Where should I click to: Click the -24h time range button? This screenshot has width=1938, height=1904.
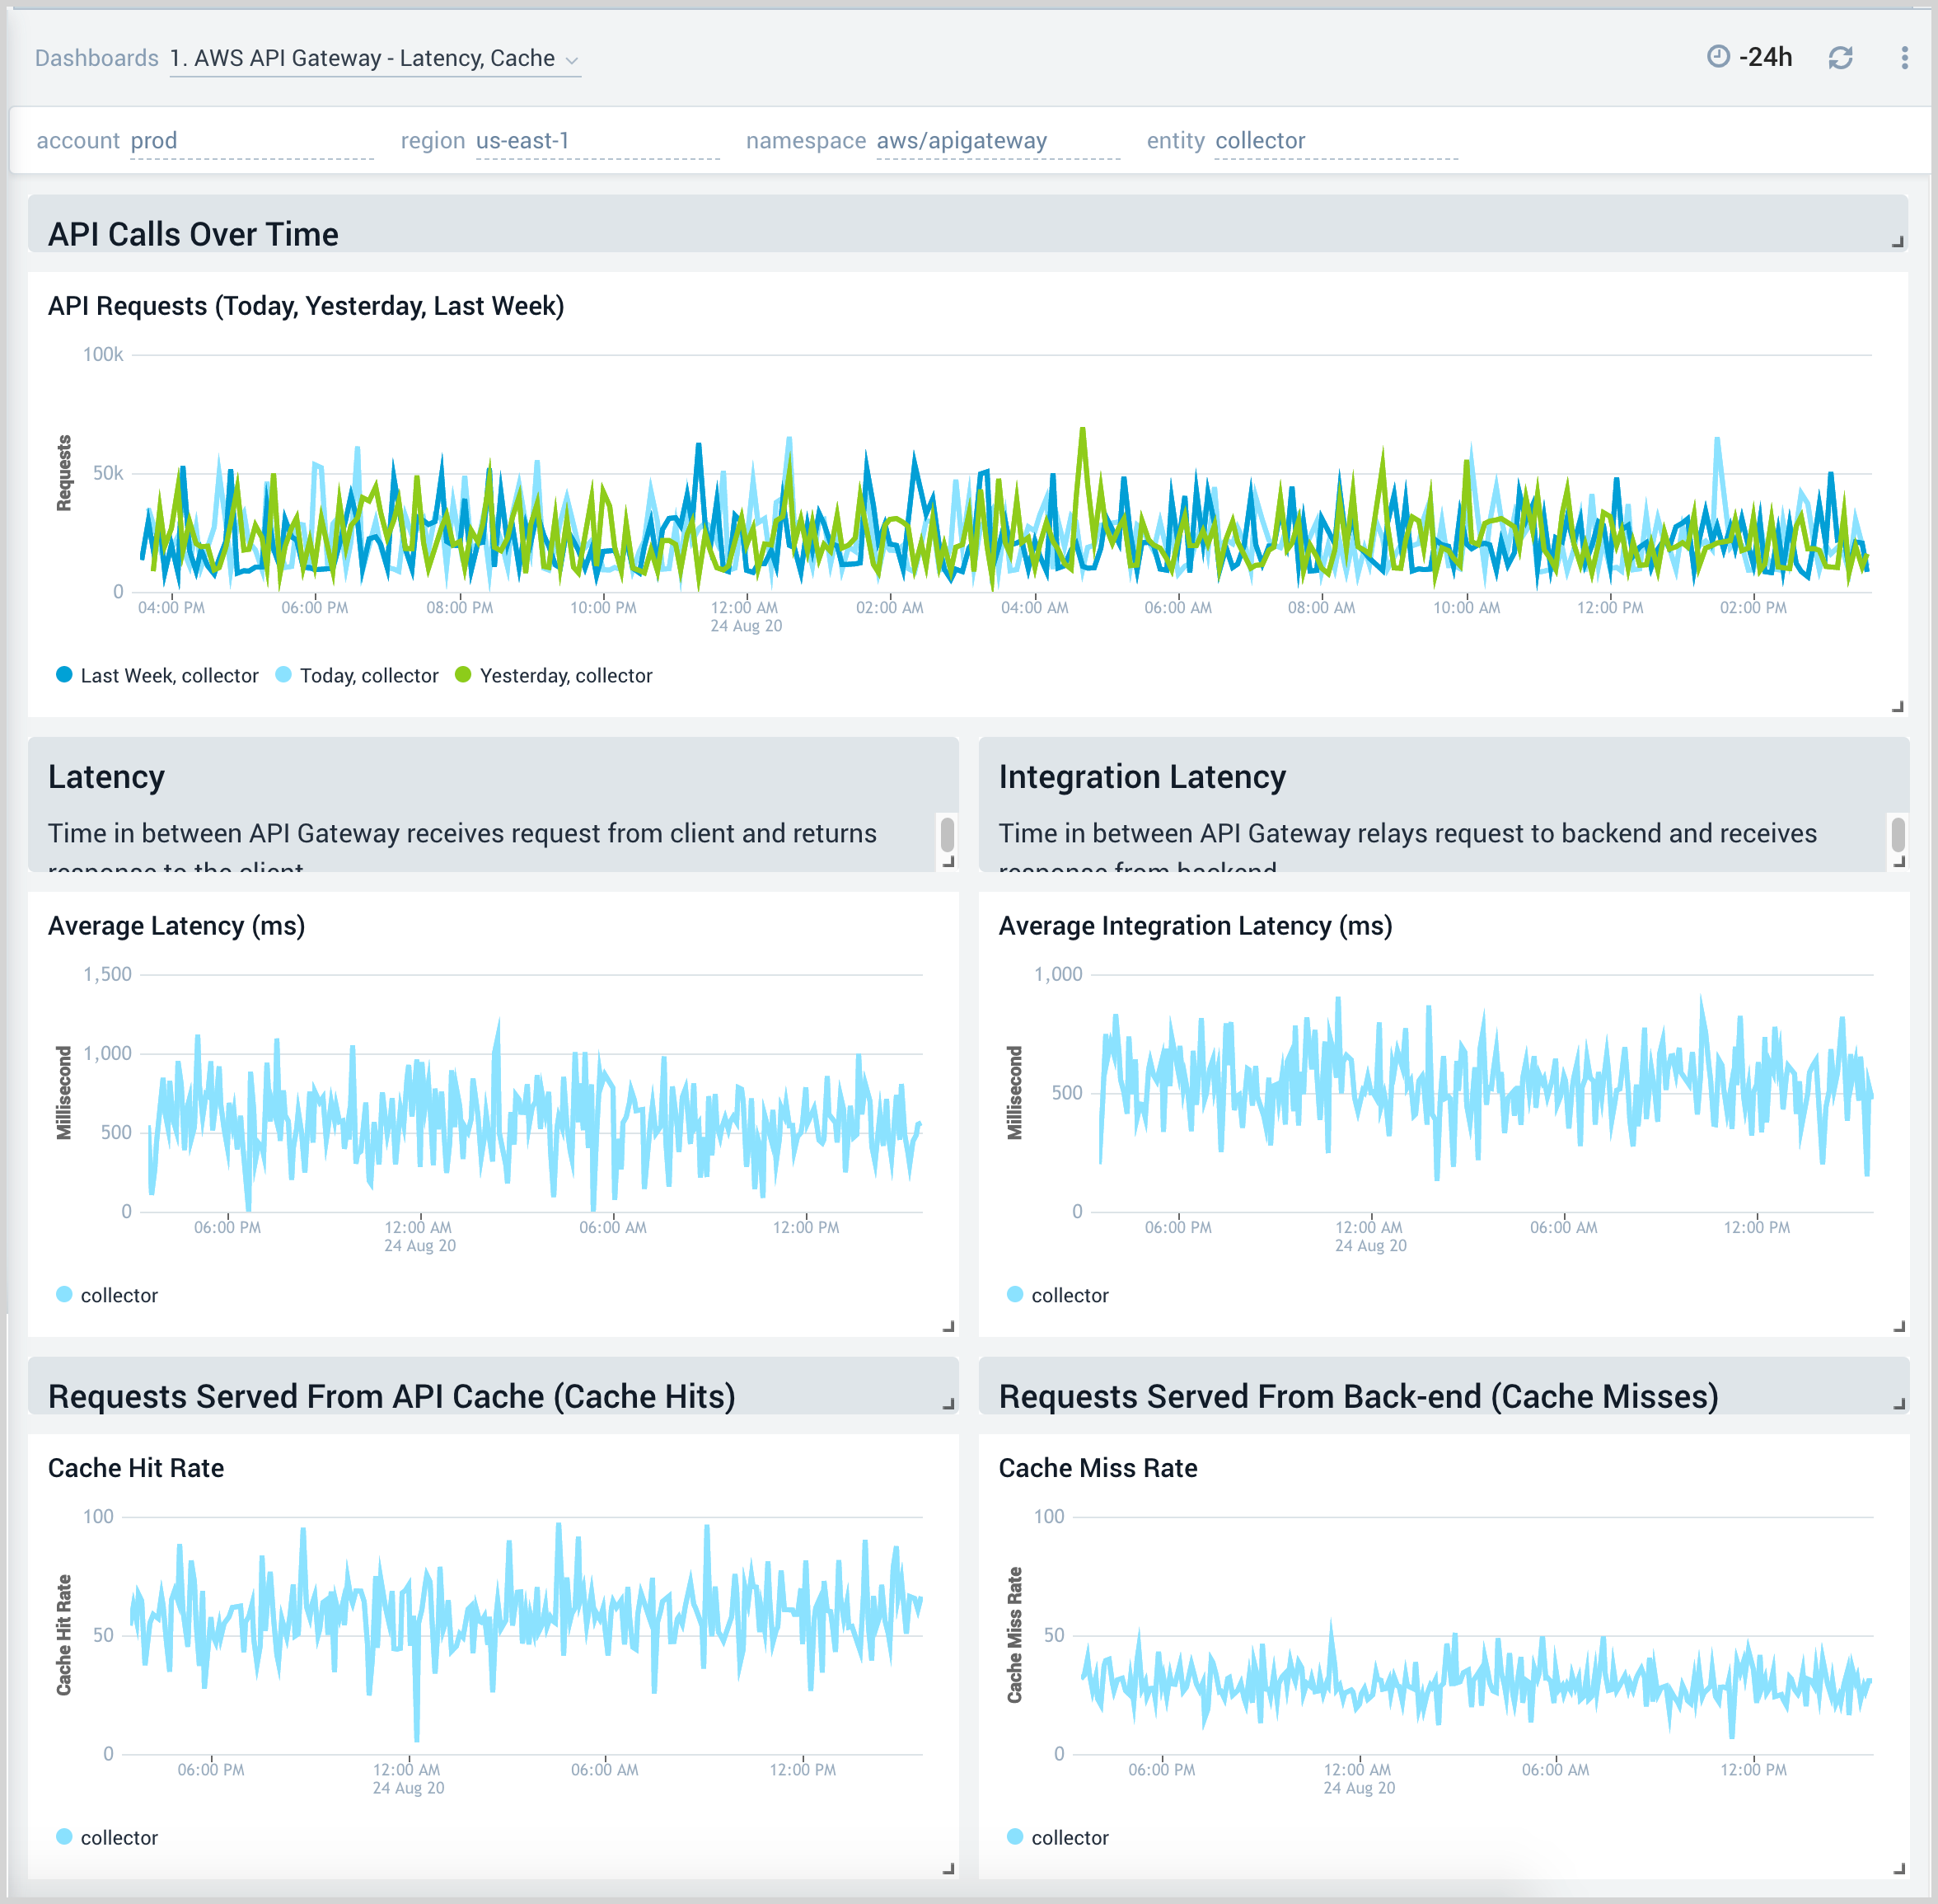point(1767,57)
